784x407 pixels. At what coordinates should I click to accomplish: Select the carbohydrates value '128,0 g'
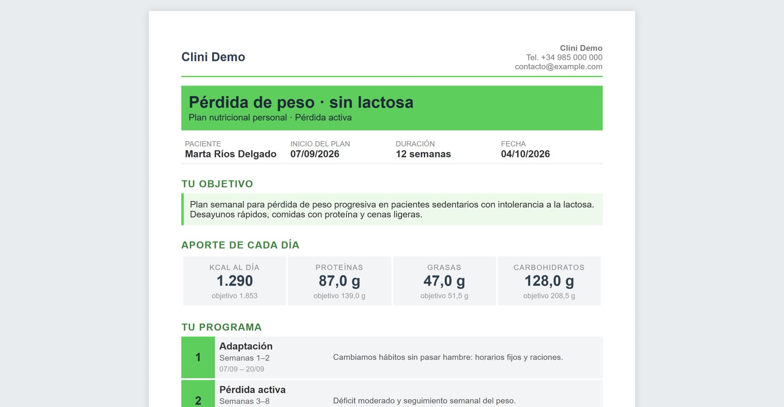tap(549, 281)
